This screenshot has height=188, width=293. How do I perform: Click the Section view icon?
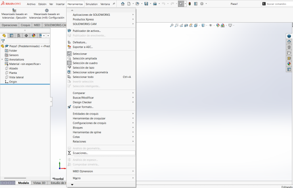click(186, 25)
